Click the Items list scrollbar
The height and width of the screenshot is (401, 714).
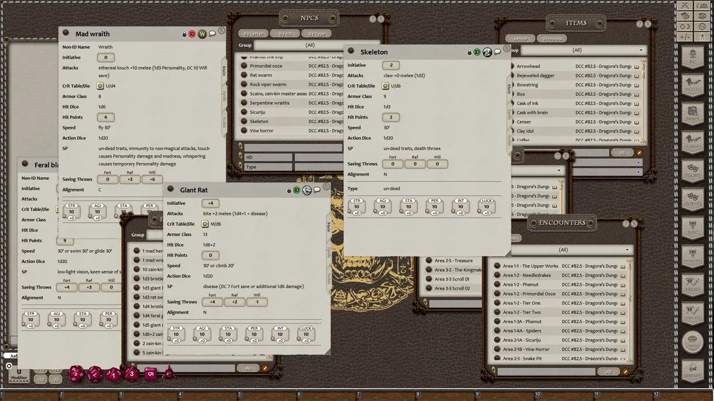pos(643,100)
